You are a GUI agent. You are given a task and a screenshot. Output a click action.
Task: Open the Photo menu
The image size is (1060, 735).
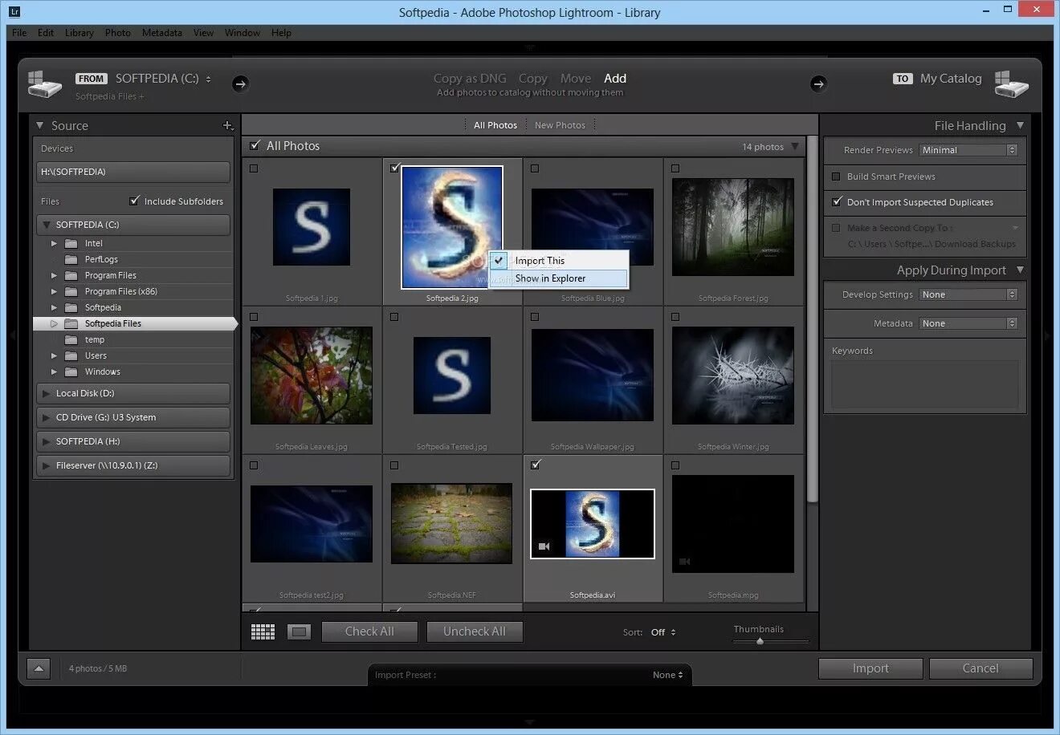click(117, 33)
